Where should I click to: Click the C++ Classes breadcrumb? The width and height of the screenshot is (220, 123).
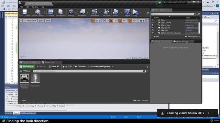pos(79,67)
